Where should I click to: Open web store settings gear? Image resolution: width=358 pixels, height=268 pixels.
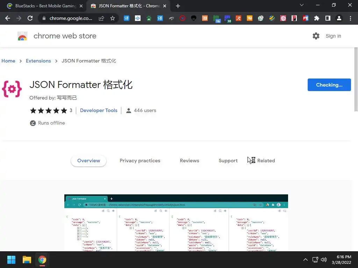(x=316, y=36)
